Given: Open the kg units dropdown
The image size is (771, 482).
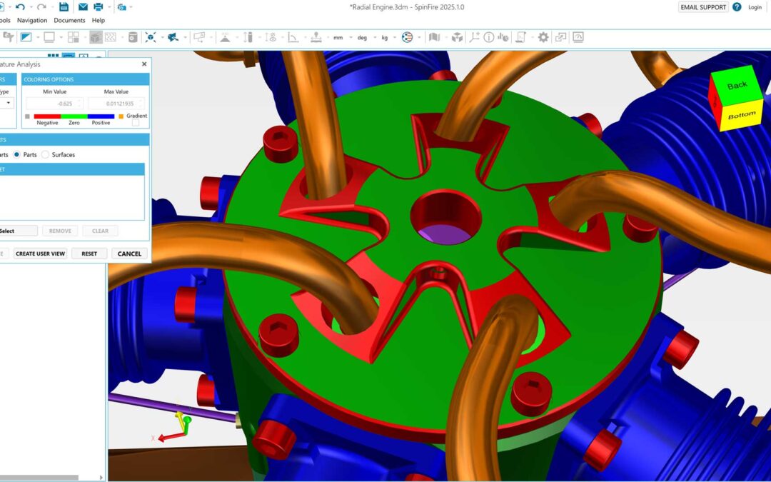Looking at the screenshot, I should 383,37.
